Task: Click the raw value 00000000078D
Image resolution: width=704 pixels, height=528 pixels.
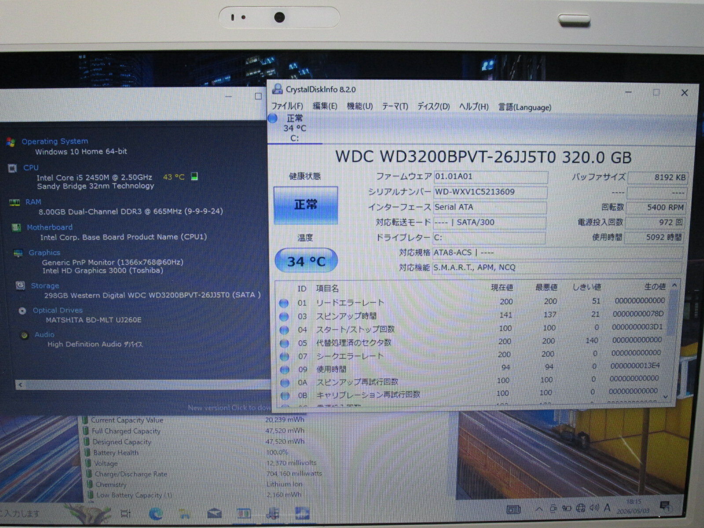Action: (x=638, y=314)
